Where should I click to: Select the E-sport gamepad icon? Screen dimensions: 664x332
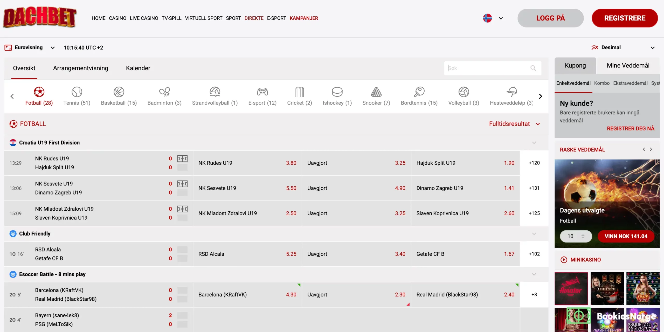tap(262, 92)
